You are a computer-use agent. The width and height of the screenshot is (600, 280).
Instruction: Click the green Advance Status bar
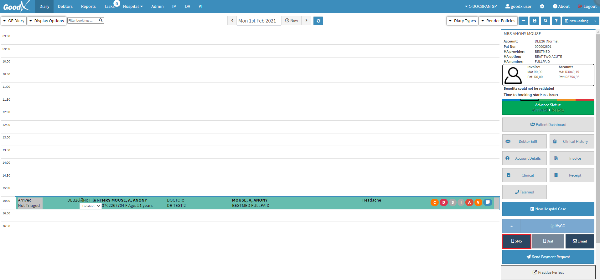(x=548, y=107)
